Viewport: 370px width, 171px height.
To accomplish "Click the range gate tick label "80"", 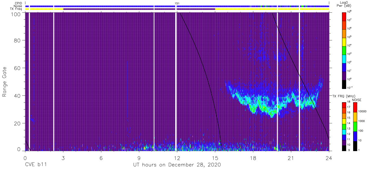I will (17, 41).
